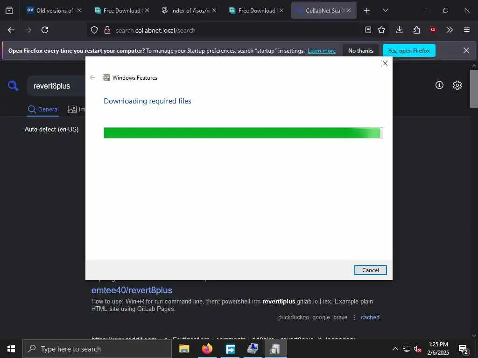Open search preferences gear icon
This screenshot has height=358, width=478.
click(x=457, y=85)
